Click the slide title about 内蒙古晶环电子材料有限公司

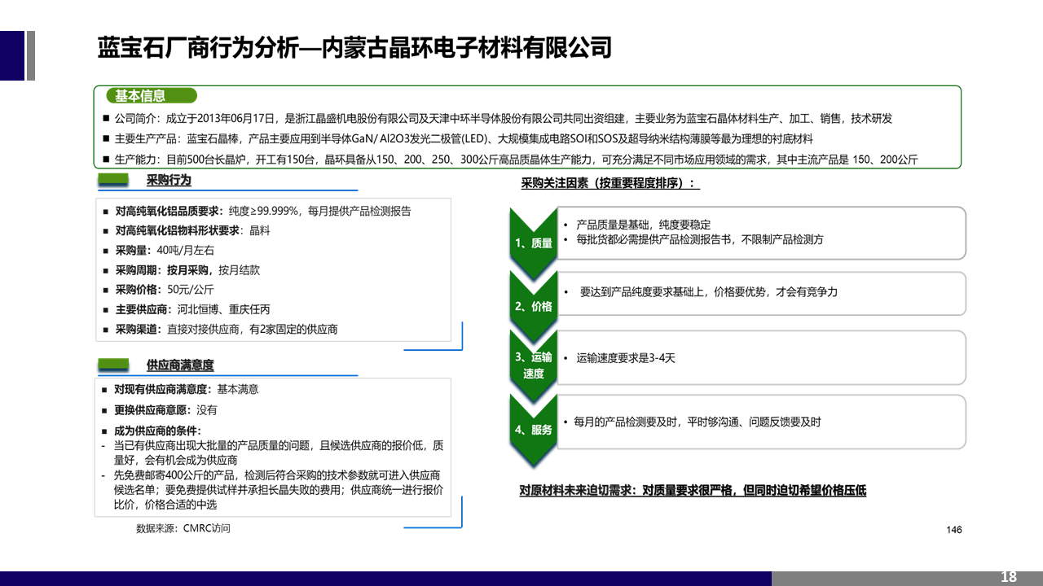pos(354,47)
